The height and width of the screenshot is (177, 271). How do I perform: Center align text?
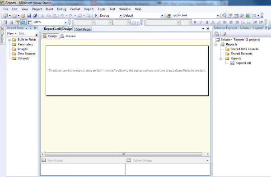click(x=231, y=22)
